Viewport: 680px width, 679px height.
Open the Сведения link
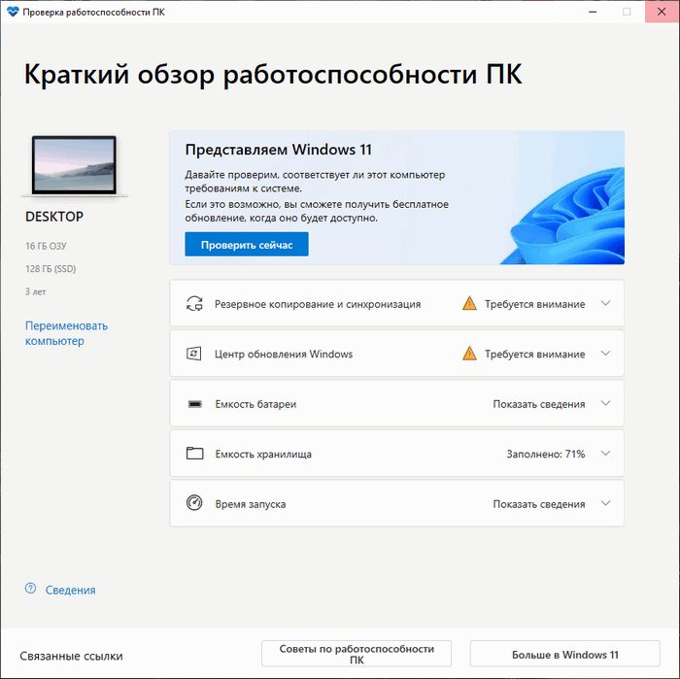(x=71, y=590)
